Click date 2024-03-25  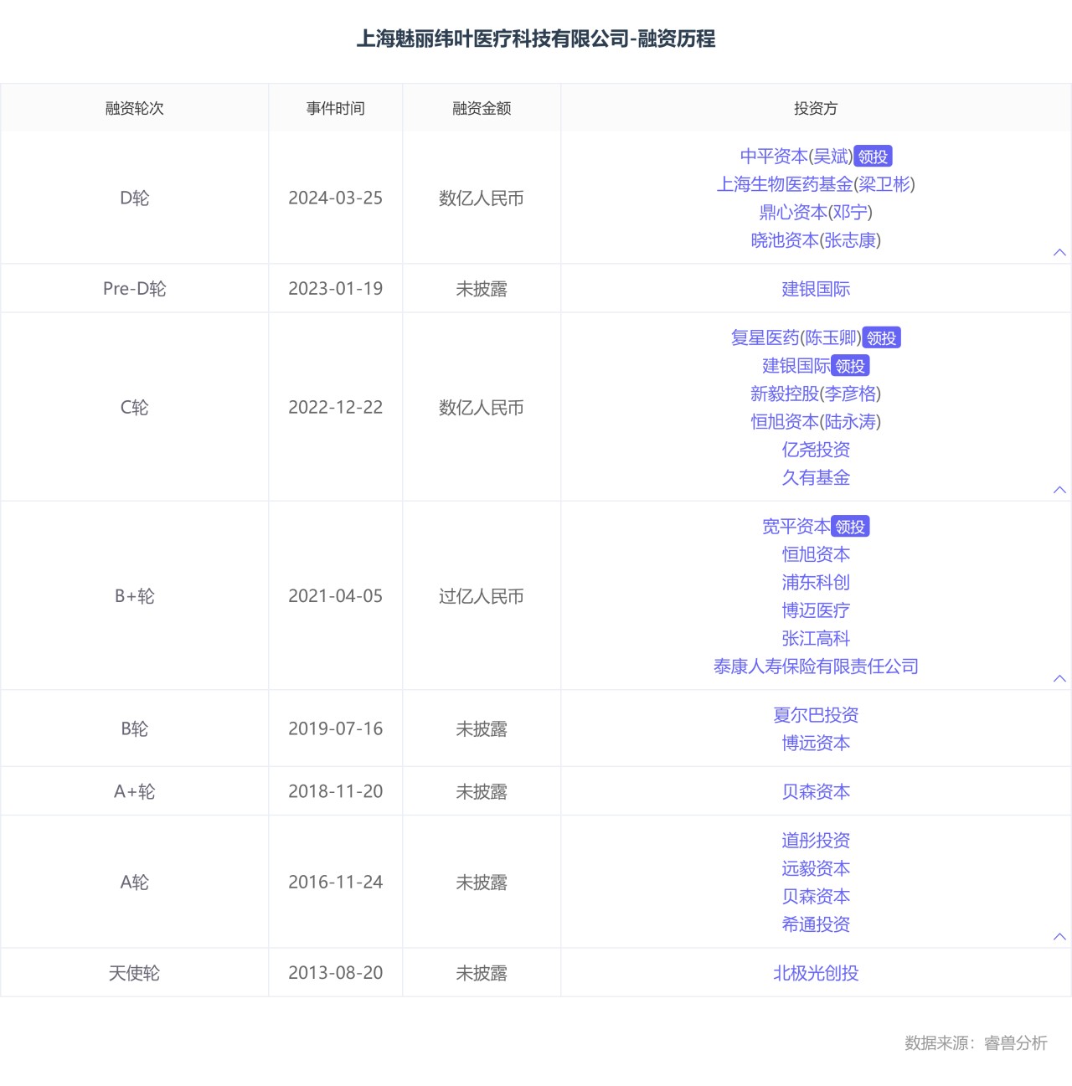tap(335, 198)
